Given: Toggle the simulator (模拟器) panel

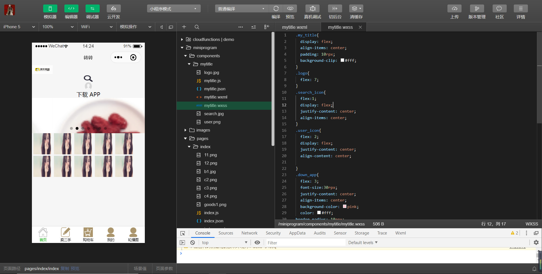Looking at the screenshot, I should (x=50, y=8).
